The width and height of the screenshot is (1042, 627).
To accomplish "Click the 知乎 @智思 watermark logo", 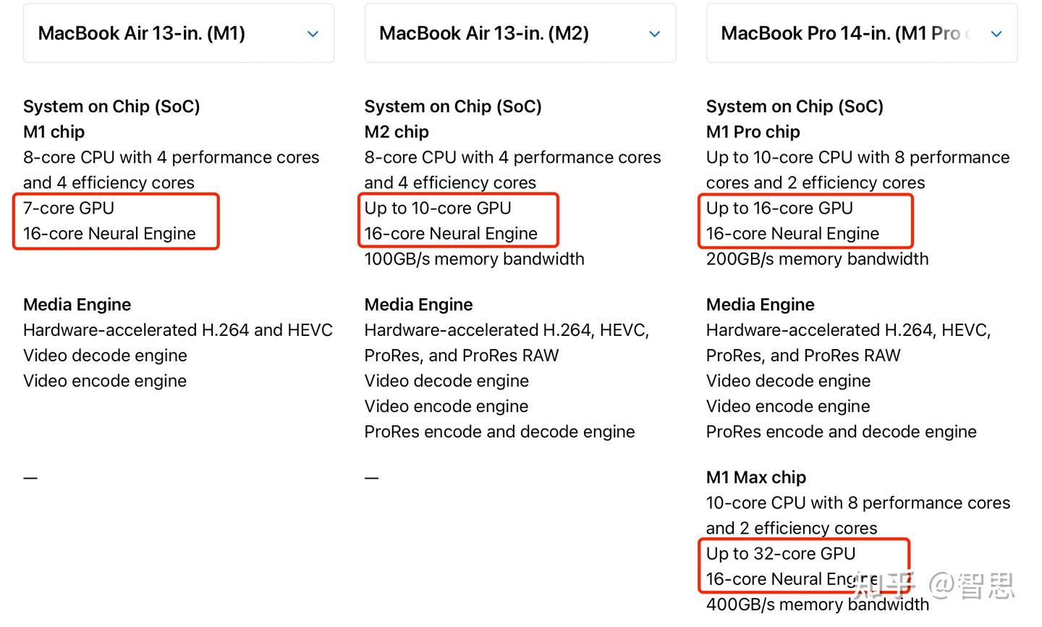I will tap(933, 585).
